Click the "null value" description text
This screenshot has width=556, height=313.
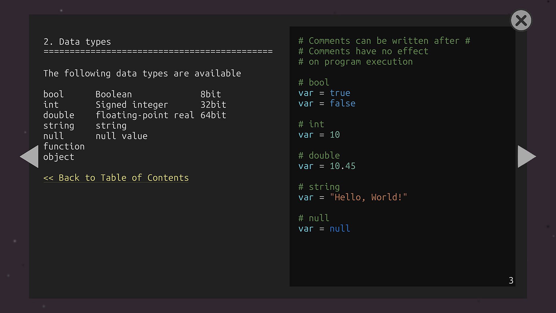click(x=122, y=136)
